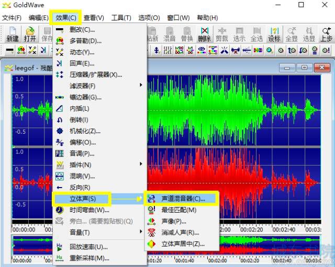
Task: Click the 替换 (Replace) toolbar button
Action: (187, 34)
